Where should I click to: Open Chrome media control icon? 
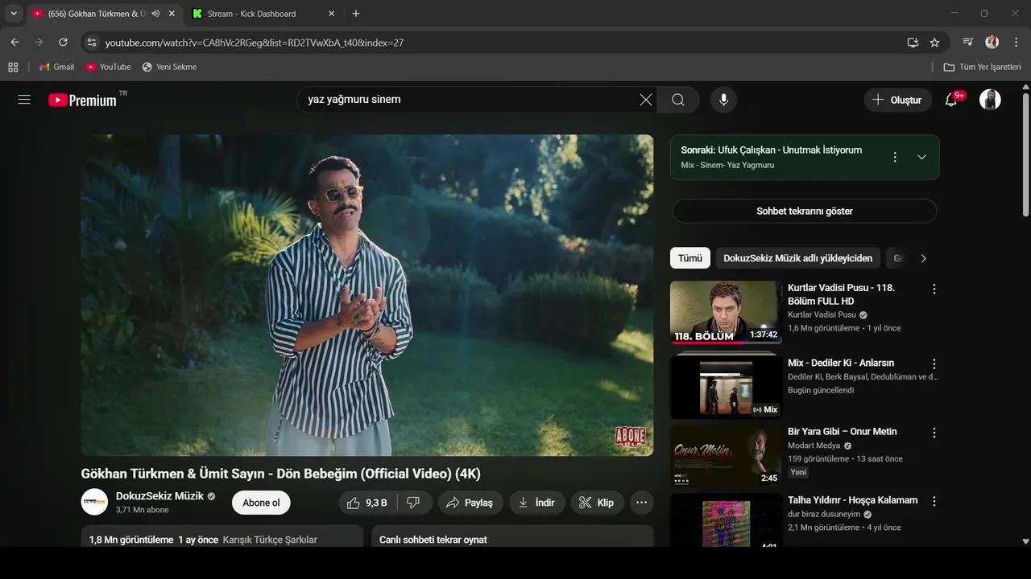[968, 42]
